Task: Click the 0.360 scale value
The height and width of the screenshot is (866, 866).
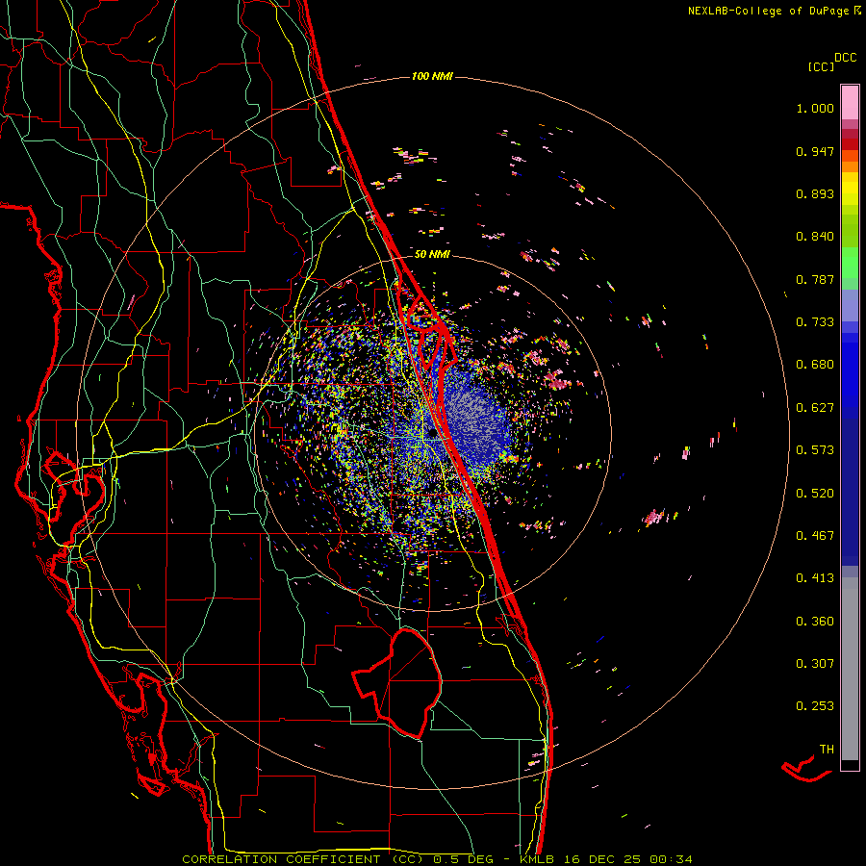Action: click(x=815, y=622)
